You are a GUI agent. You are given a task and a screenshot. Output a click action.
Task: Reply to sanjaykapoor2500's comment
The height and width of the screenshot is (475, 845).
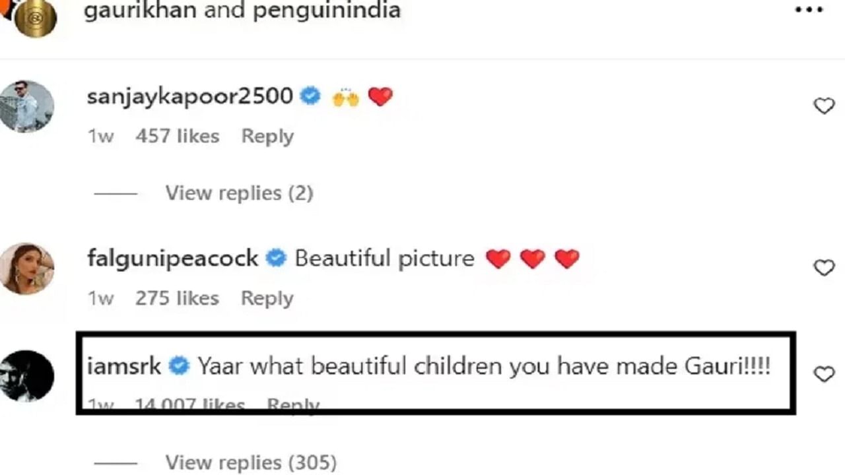267,137
